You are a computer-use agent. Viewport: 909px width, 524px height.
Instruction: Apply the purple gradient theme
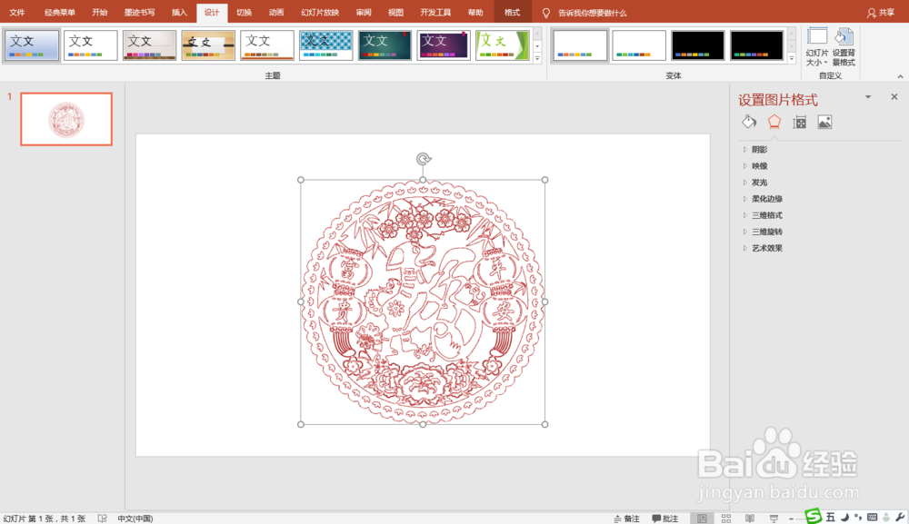pyautogui.click(x=444, y=45)
